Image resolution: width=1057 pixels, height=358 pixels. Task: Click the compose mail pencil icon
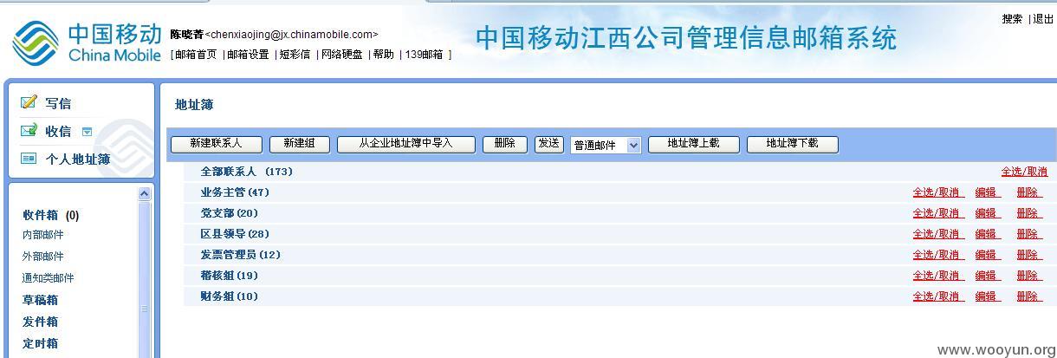coord(29,102)
